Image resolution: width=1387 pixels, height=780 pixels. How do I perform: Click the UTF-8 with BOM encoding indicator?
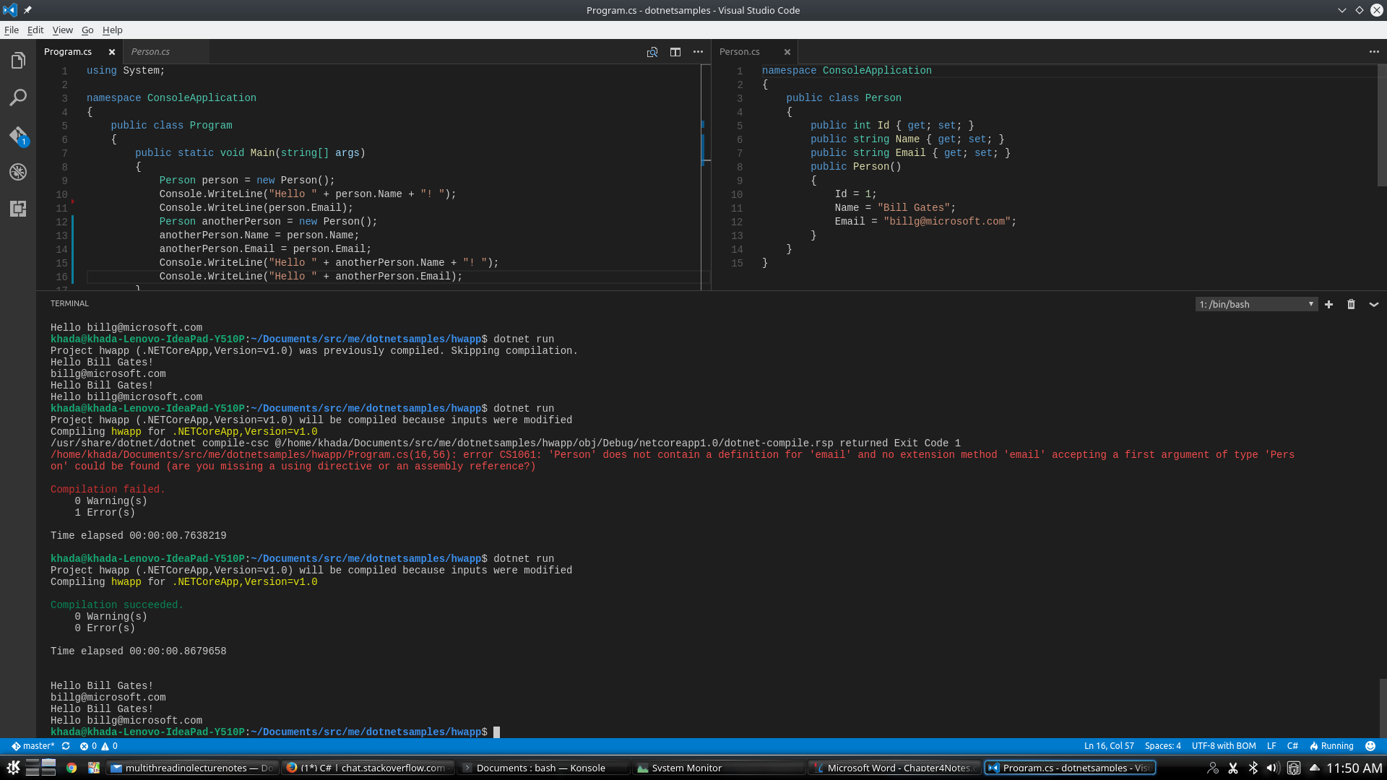pos(1224,746)
